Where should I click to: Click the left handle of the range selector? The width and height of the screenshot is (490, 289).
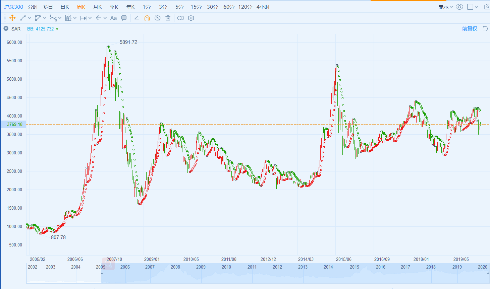(102, 273)
